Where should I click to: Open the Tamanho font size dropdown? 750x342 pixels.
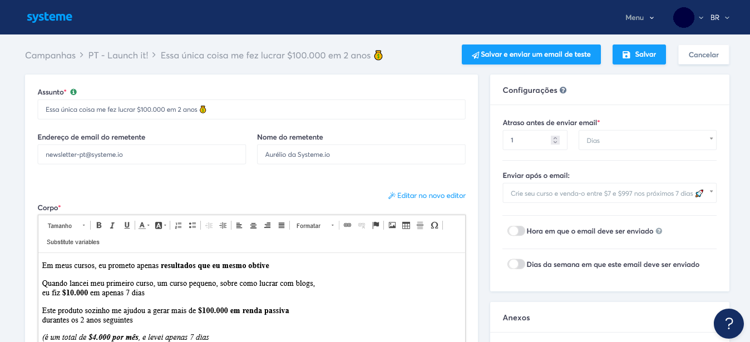click(66, 225)
